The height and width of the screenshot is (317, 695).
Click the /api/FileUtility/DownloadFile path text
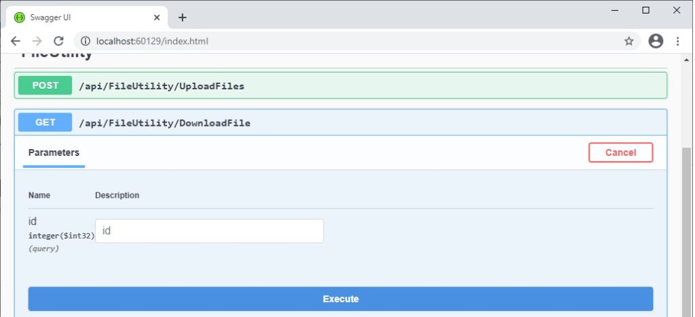tap(164, 123)
